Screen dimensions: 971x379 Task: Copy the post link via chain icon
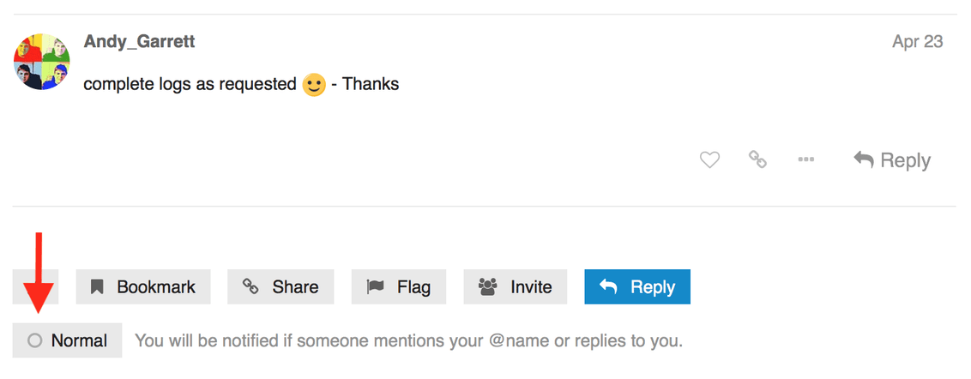click(x=757, y=159)
